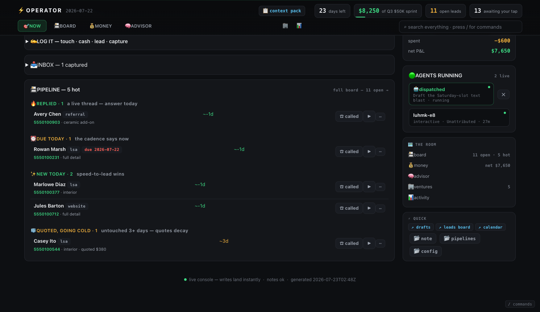Play action for Marlowe Diaz
Image resolution: width=540 pixels, height=312 pixels.
pyautogui.click(x=369, y=187)
